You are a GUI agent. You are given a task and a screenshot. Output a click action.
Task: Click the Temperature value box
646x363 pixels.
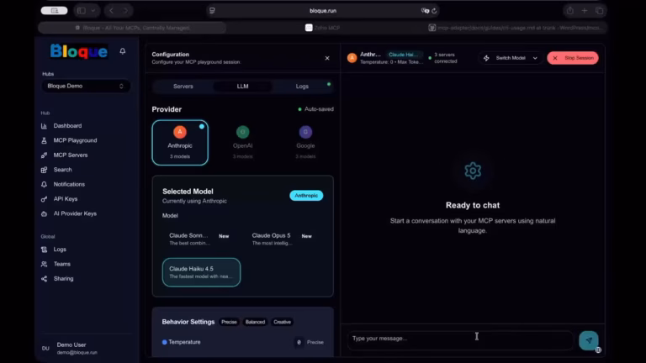(x=299, y=342)
